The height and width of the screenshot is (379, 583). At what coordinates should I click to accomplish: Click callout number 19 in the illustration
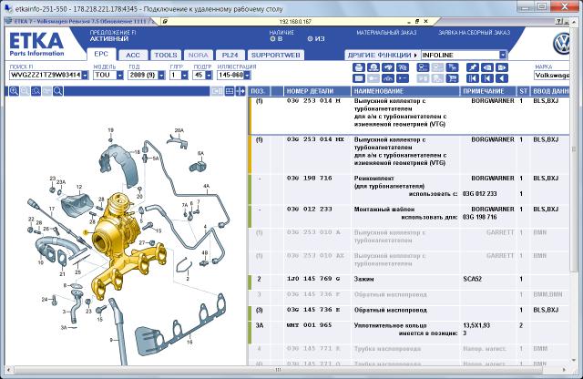click(x=110, y=130)
